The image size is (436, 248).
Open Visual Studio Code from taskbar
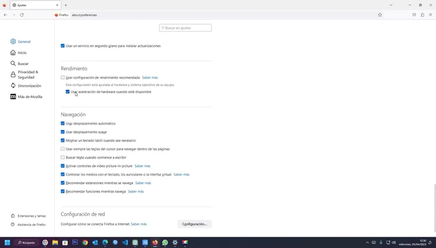(125, 242)
